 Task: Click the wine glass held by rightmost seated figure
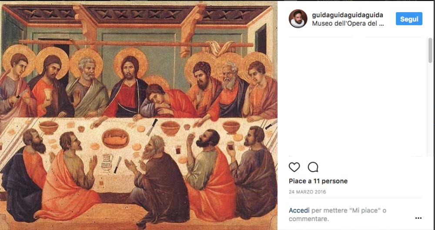231,146
